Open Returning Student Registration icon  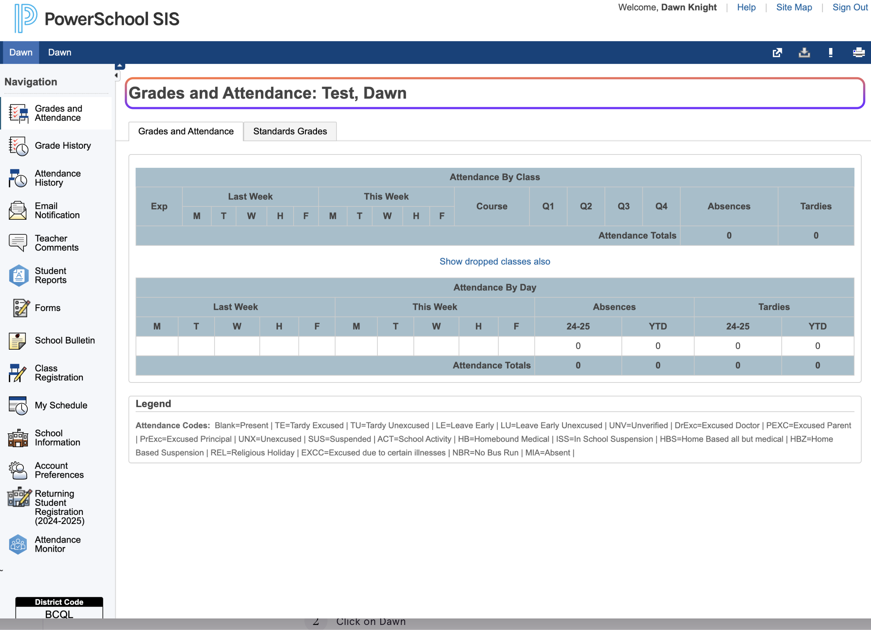19,498
